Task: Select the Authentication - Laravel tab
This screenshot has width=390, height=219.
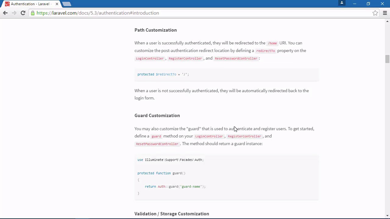Action: [x=30, y=4]
